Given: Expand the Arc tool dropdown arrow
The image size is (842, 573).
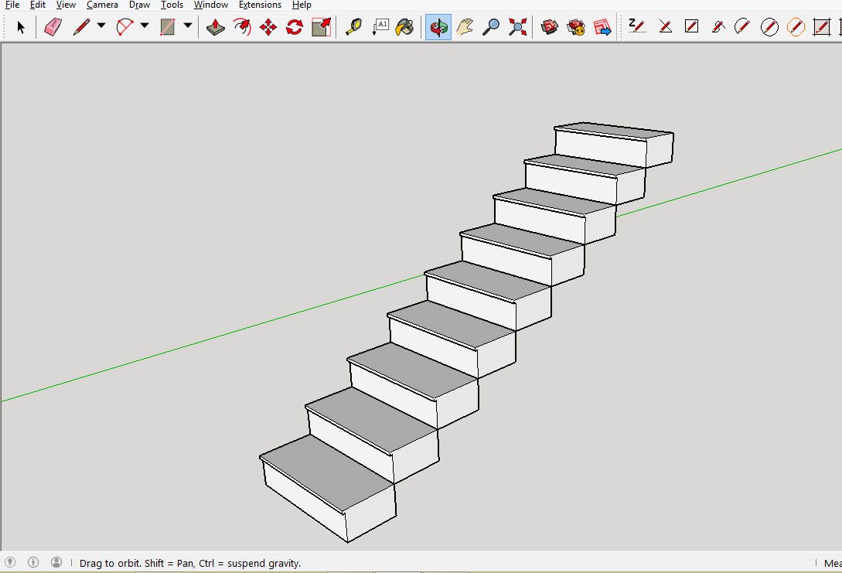Looking at the screenshot, I should pos(145,26).
